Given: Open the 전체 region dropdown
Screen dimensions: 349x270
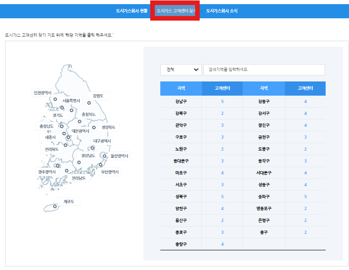Looking at the screenshot, I should [x=181, y=70].
